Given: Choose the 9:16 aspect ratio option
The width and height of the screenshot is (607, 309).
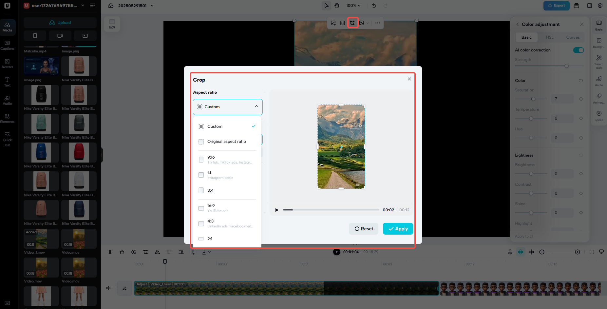Looking at the screenshot, I should (227, 160).
